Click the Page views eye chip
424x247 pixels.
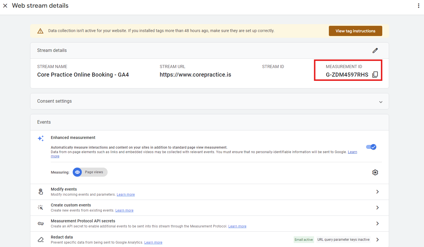pyautogui.click(x=90, y=172)
